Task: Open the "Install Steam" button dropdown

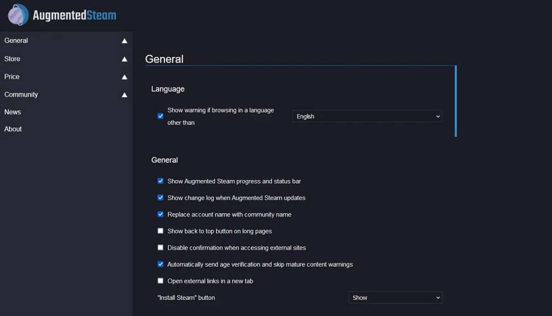Action: coord(395,298)
